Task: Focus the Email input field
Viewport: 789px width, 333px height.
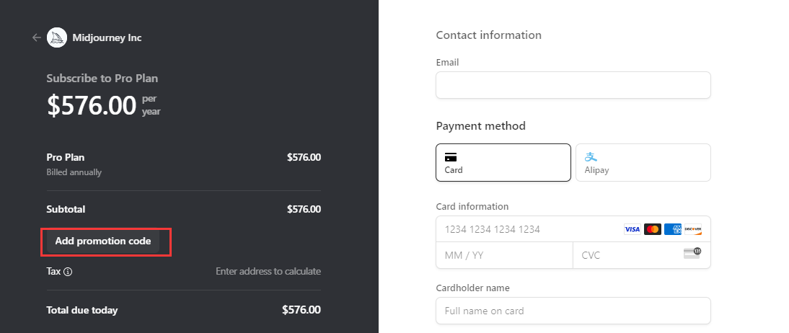Action: (573, 85)
